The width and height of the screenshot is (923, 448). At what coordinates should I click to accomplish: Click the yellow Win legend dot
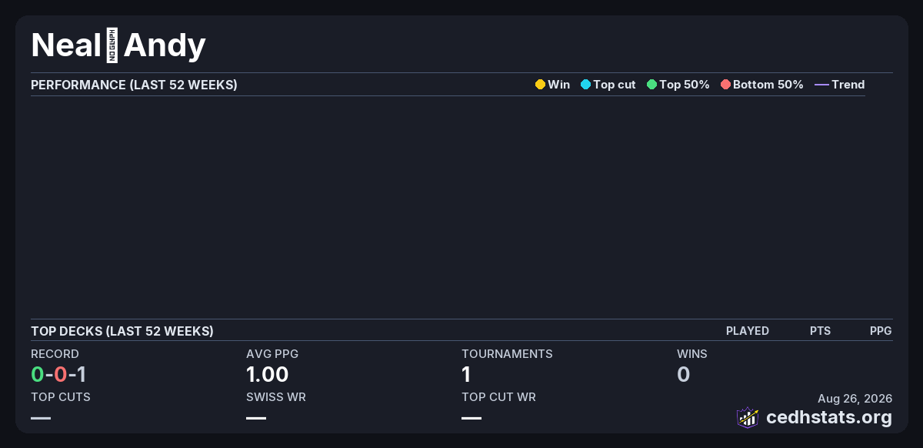[x=540, y=85]
